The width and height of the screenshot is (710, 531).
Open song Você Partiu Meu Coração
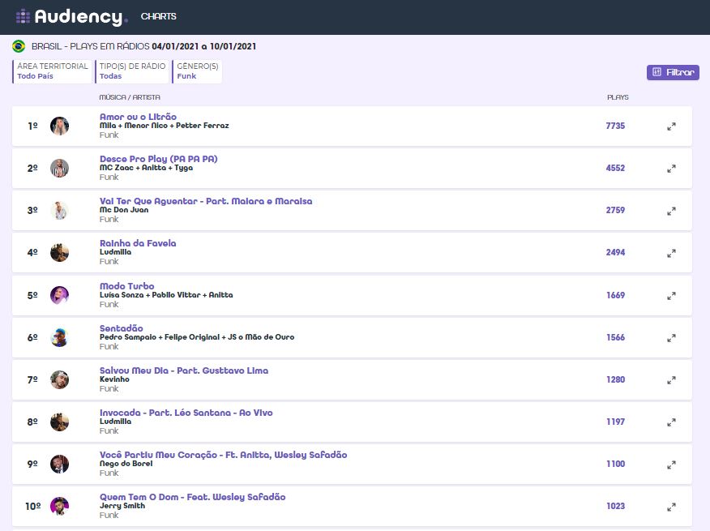[223, 455]
